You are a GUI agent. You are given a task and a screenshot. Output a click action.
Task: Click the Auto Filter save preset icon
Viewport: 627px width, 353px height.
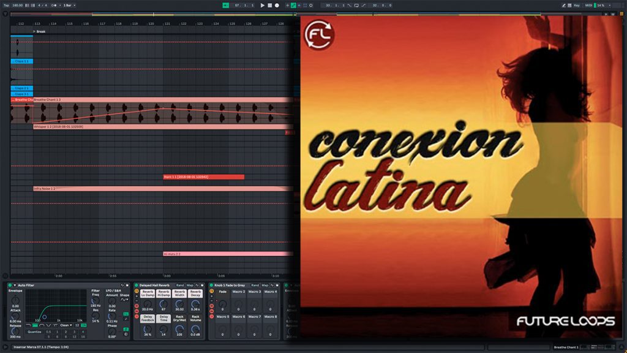127,286
